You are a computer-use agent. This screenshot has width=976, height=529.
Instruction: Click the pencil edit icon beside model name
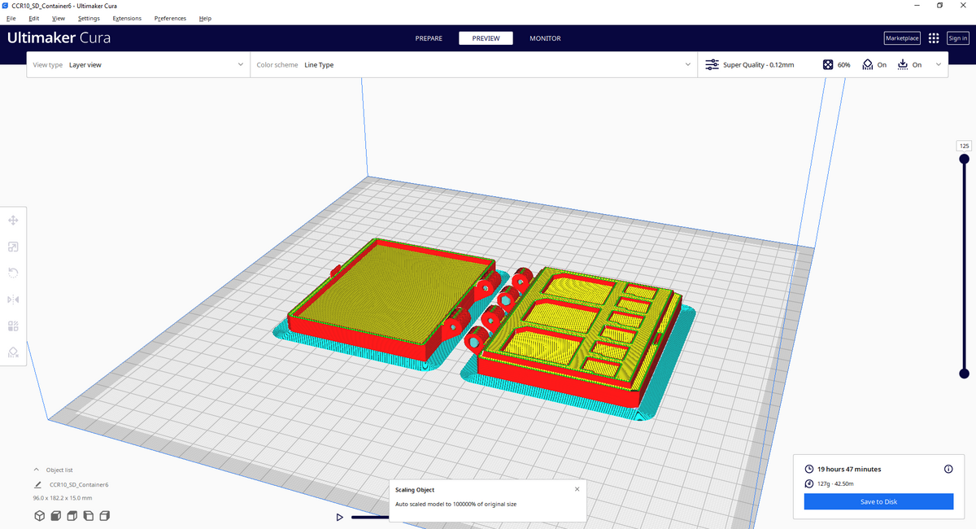[x=38, y=484]
